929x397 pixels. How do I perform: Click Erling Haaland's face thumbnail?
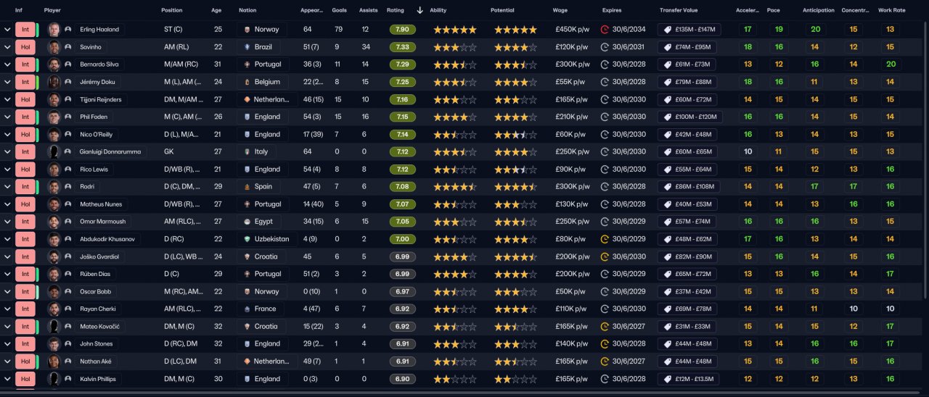(x=54, y=30)
